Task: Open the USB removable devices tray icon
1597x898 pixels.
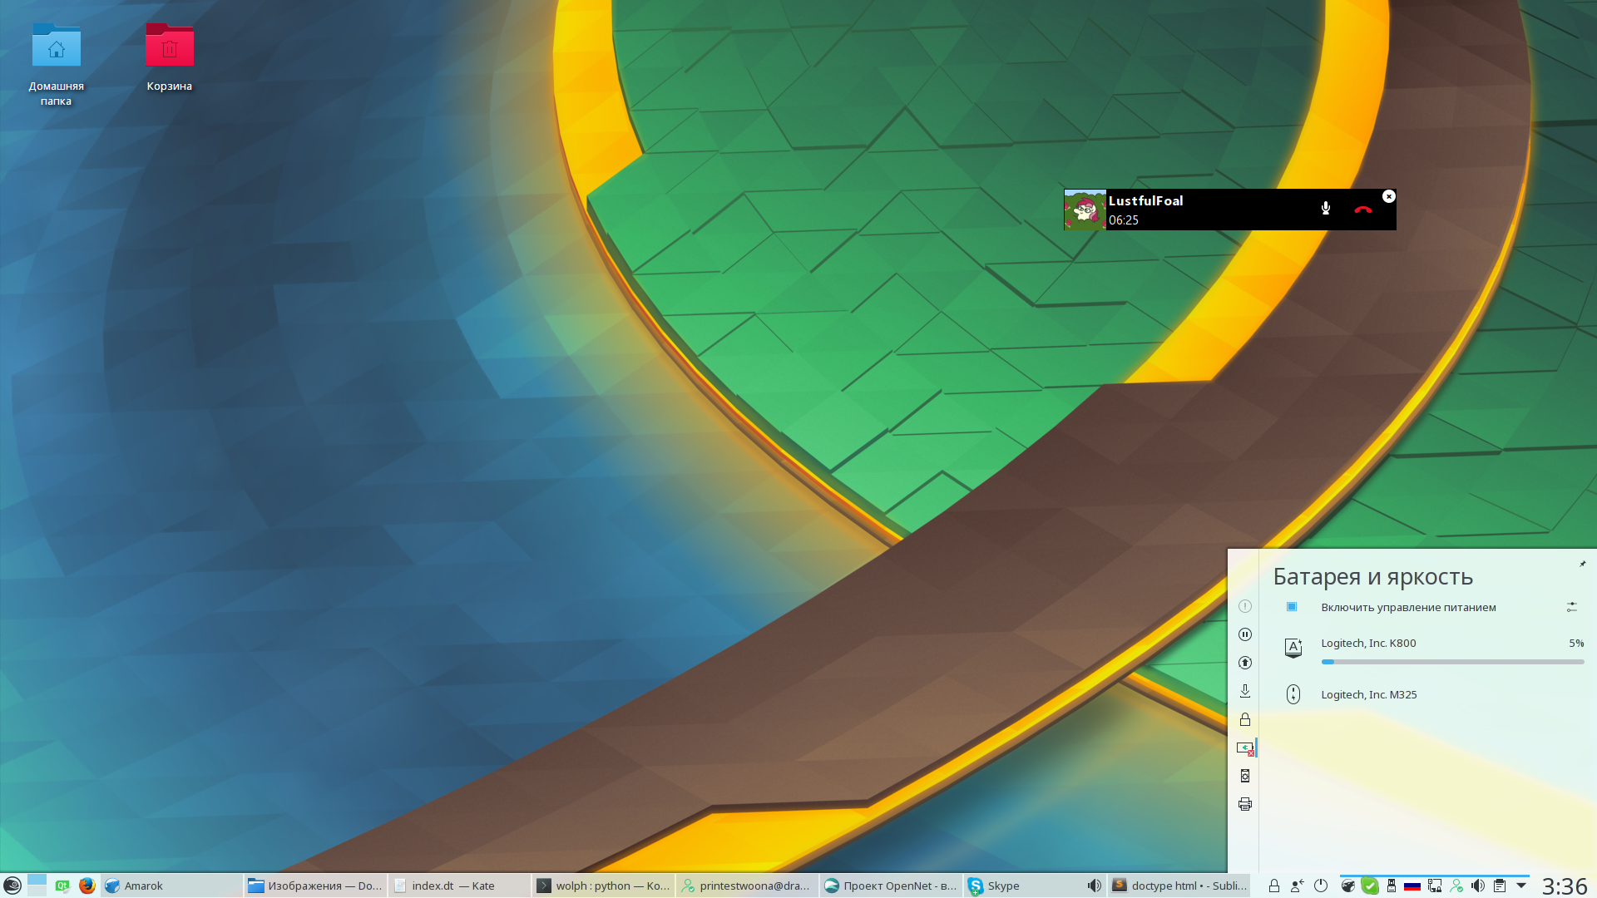Action: 1391,886
